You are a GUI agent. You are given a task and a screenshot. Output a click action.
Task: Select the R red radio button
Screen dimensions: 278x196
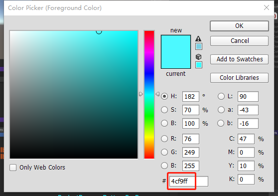click(x=164, y=139)
